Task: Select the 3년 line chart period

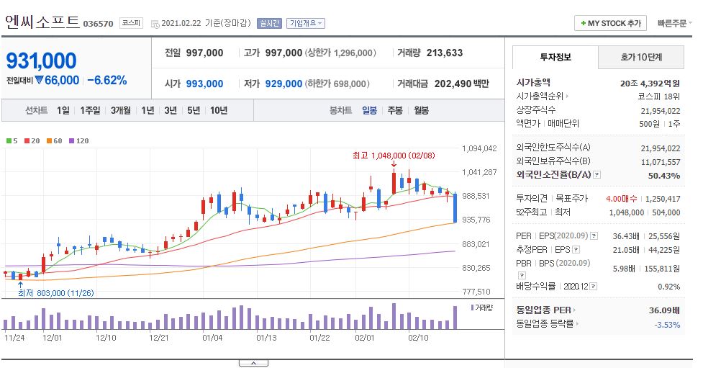Action: click(x=171, y=110)
